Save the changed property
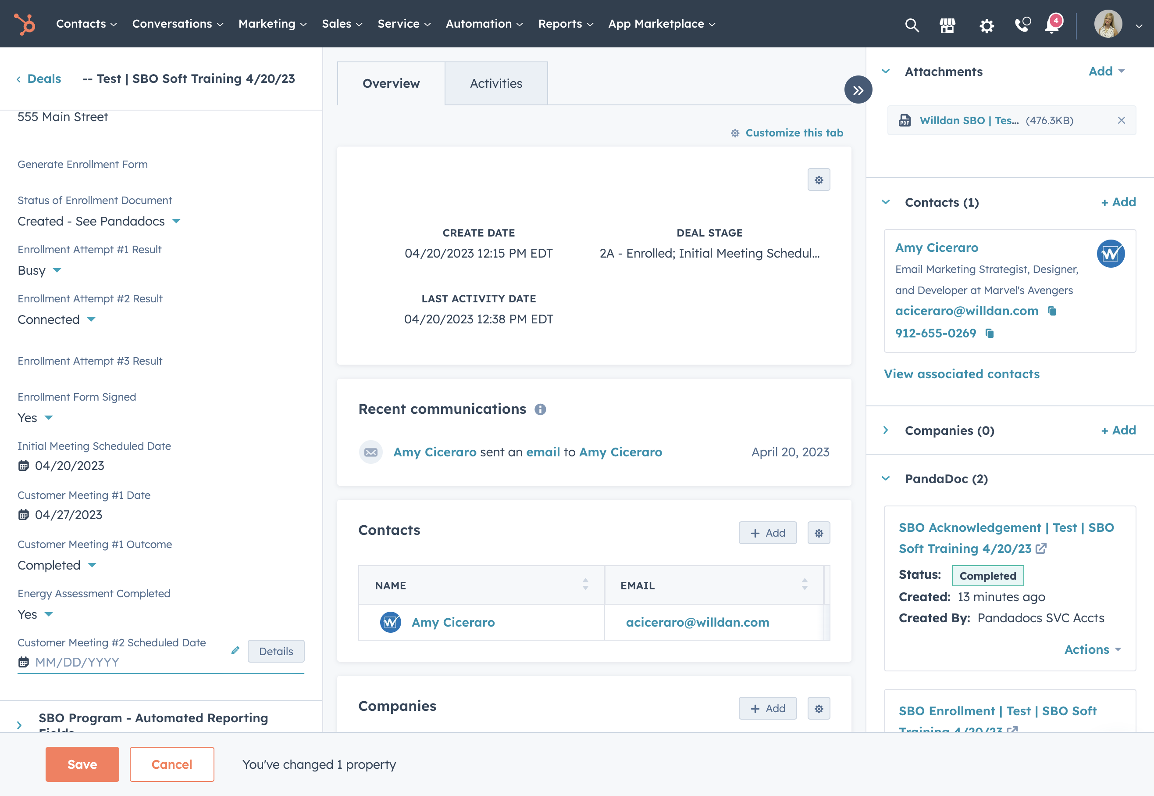Image resolution: width=1154 pixels, height=796 pixels. tap(82, 764)
